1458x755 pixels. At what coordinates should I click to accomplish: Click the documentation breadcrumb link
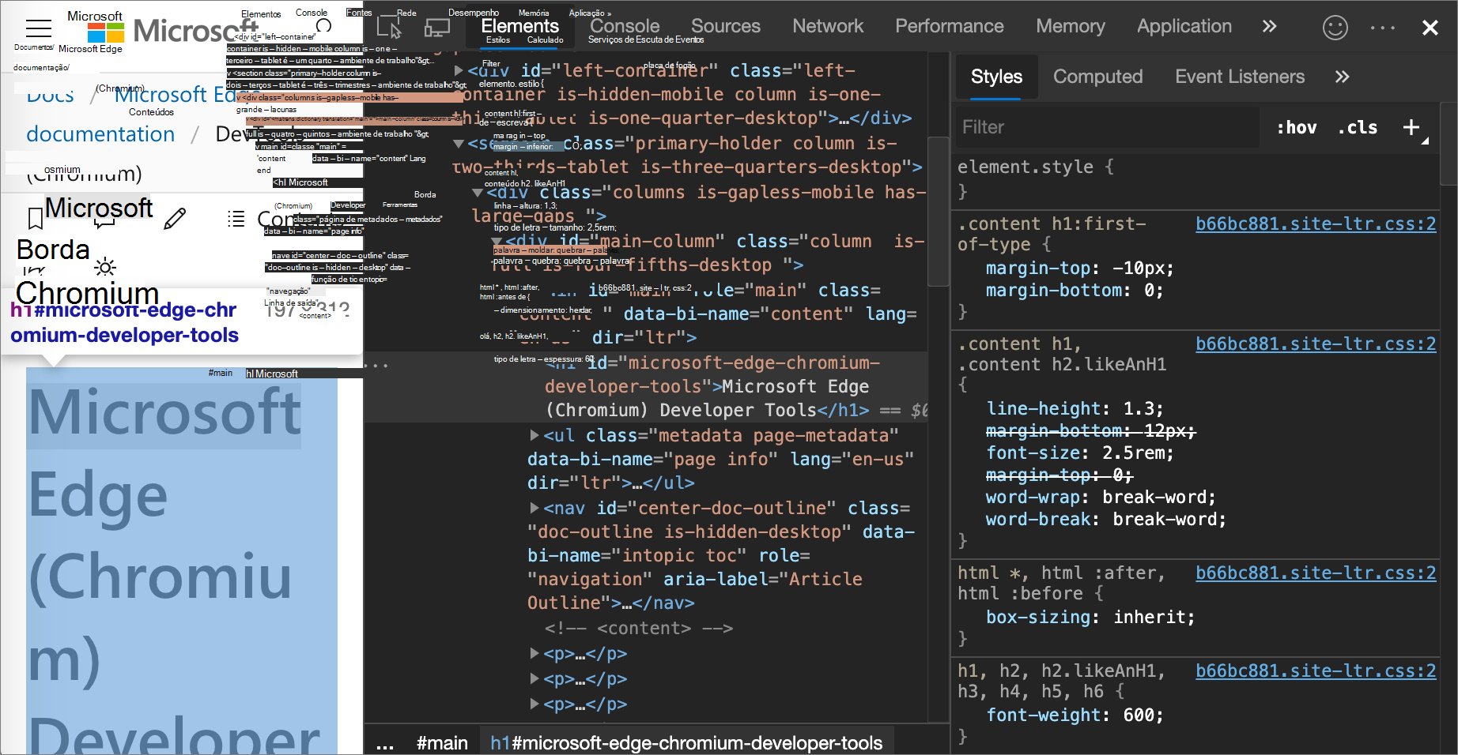coord(100,134)
